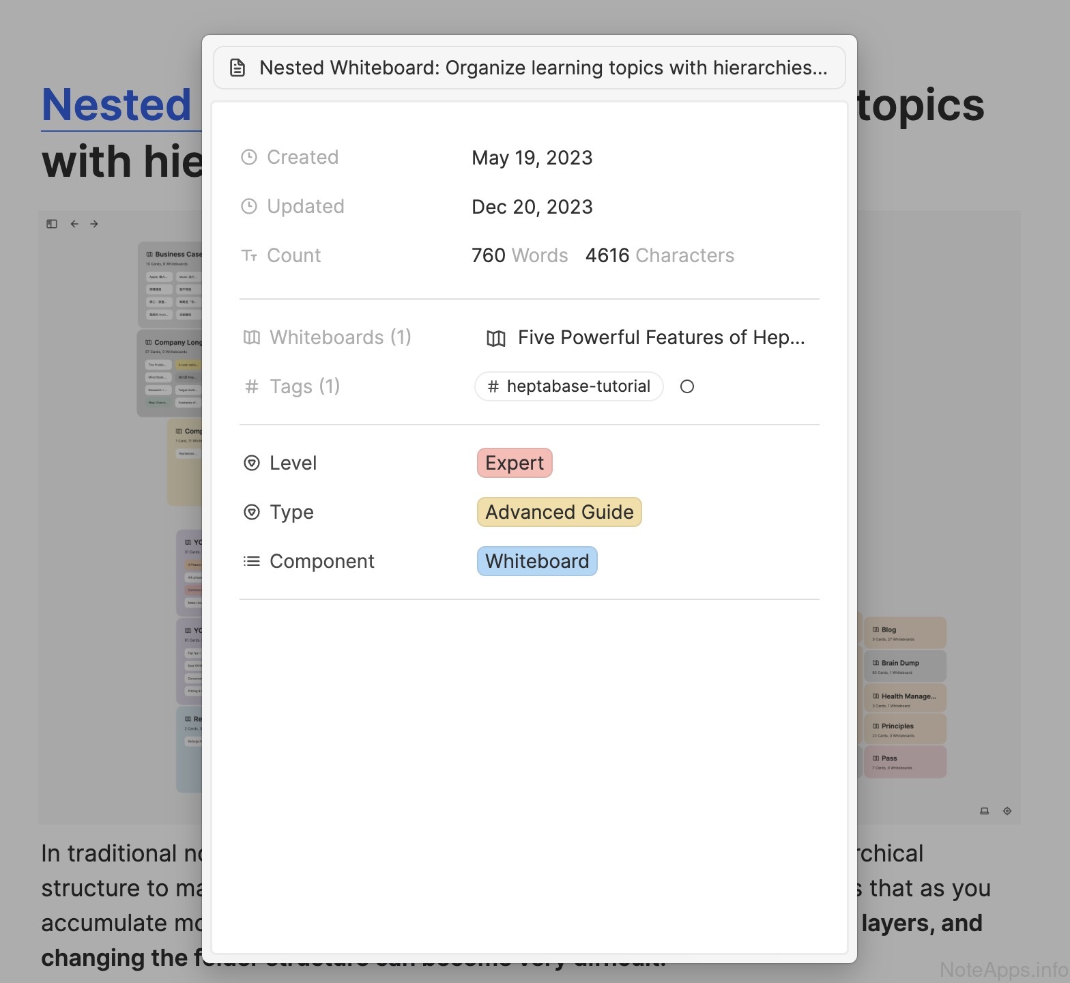Open the Expert level dropdown value

pos(515,464)
